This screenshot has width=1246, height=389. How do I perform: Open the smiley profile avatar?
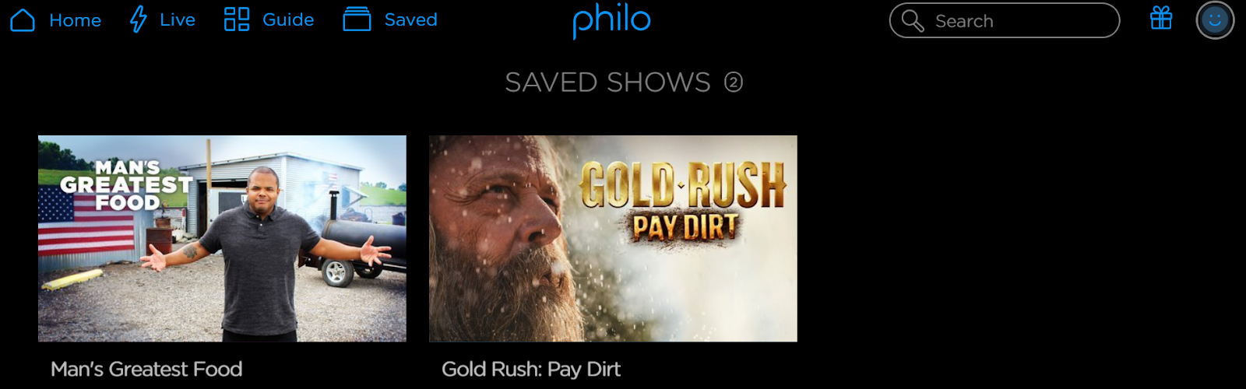coord(1215,20)
